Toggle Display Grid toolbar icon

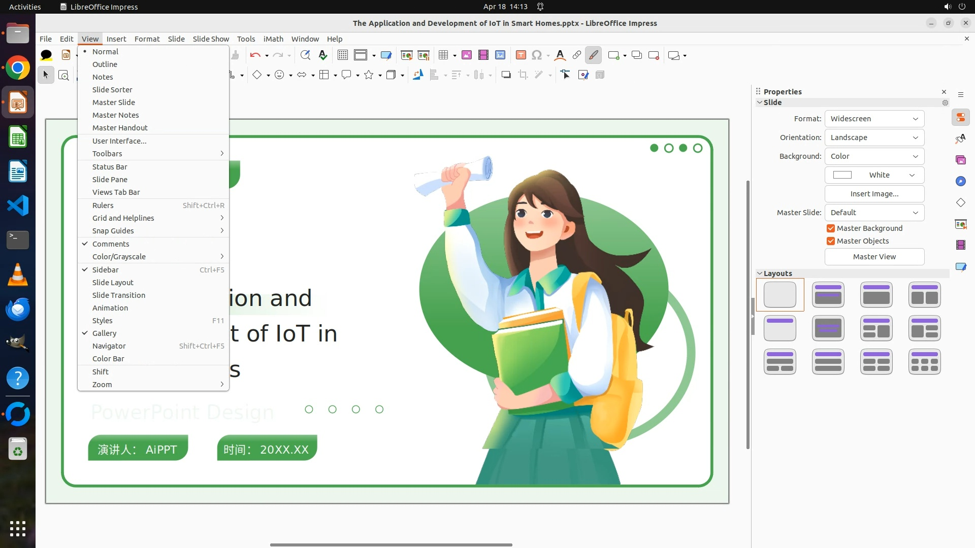(x=343, y=55)
